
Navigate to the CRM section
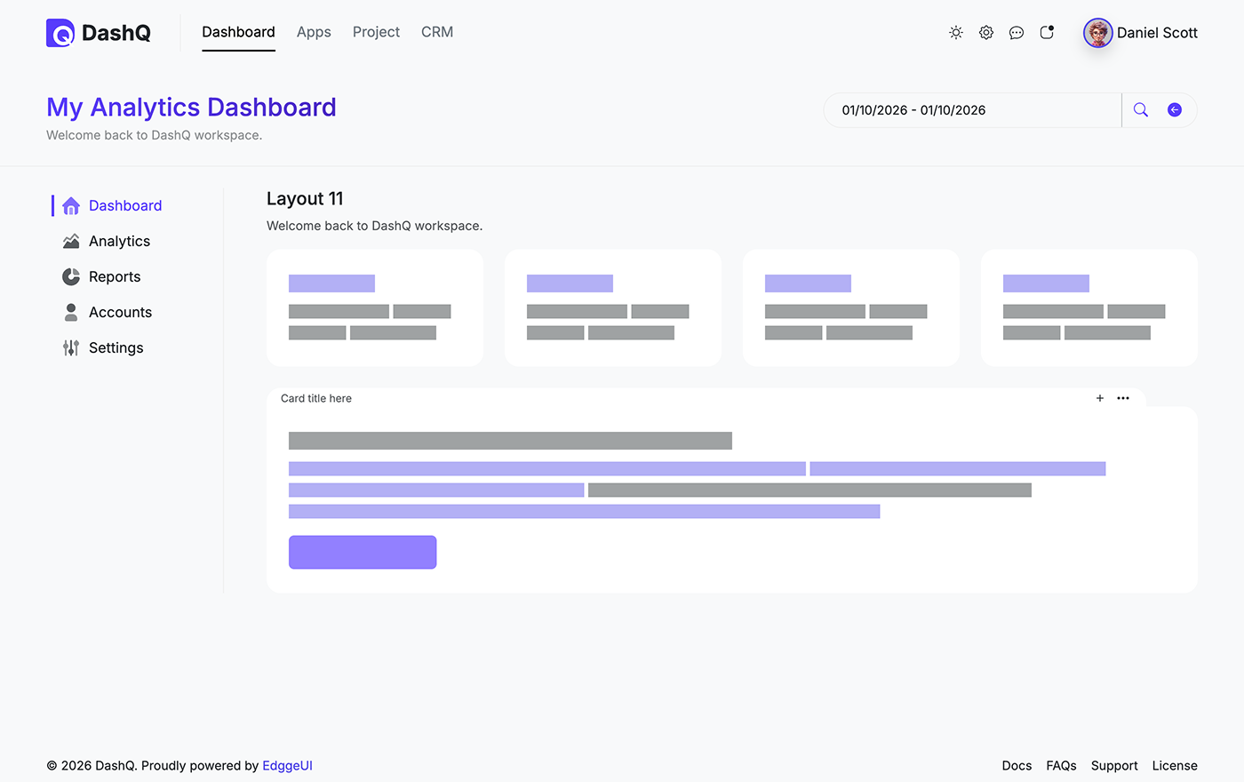click(436, 32)
